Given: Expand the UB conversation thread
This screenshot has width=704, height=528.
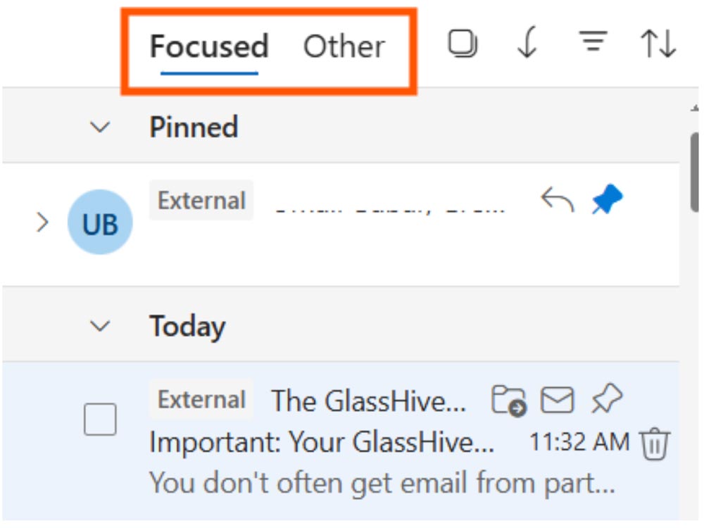Looking at the screenshot, I should pos(43,222).
